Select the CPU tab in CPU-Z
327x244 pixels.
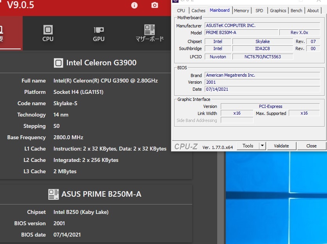tap(181, 11)
